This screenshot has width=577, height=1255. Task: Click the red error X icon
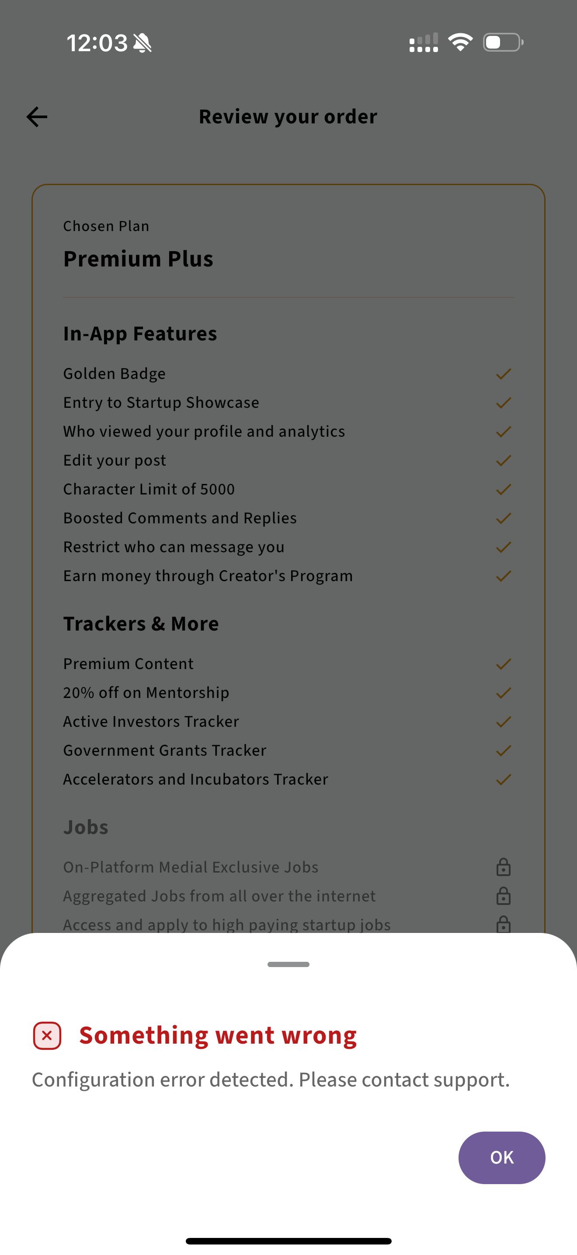47,1035
